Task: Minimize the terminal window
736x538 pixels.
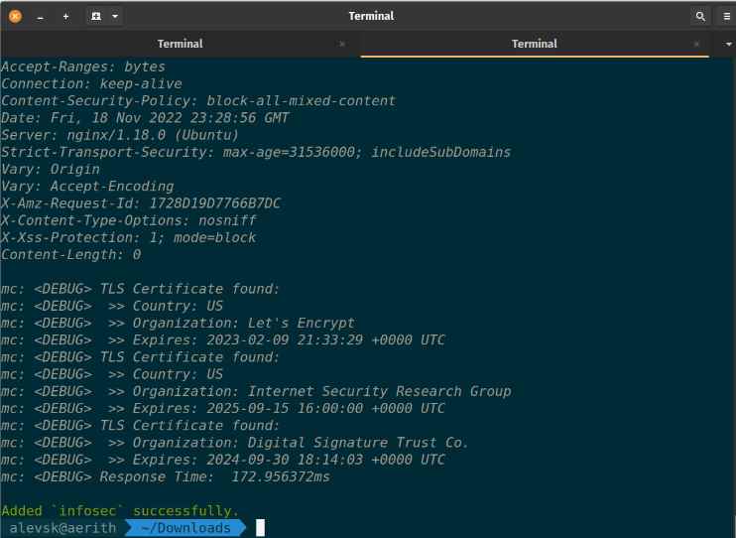Action: 41,16
